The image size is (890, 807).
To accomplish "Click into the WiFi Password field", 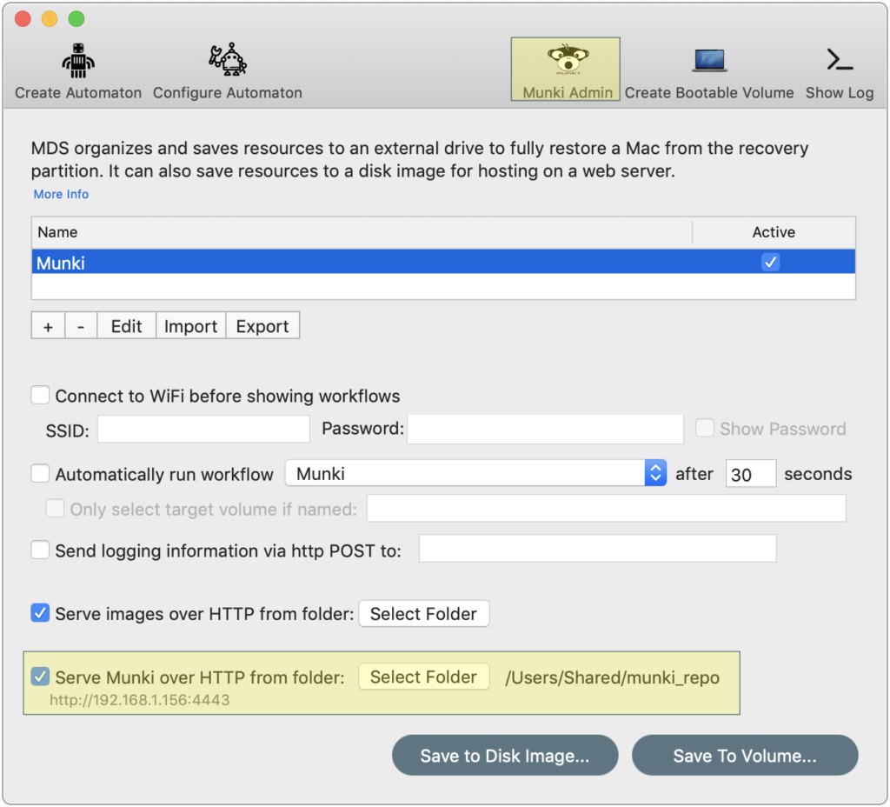I will coord(546,429).
